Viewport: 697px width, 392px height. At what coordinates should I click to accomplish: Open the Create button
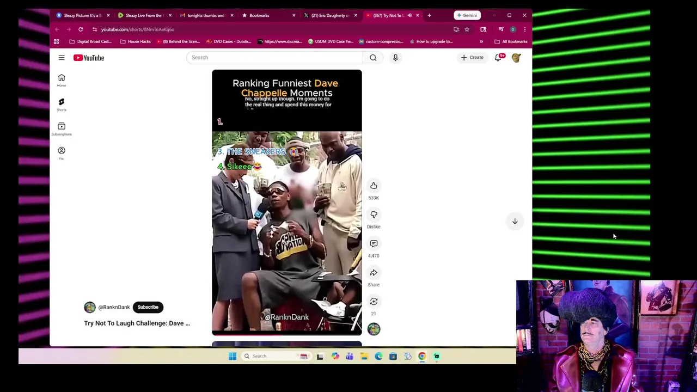coord(472,58)
